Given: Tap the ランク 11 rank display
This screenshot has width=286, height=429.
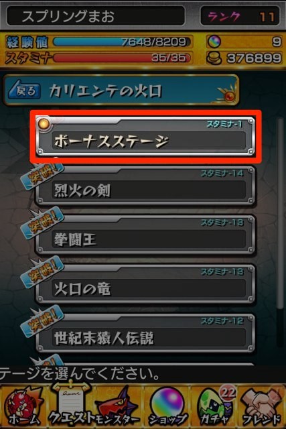Looking at the screenshot, I should coord(240,16).
